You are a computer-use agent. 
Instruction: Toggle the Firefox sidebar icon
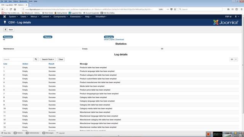point(236,9)
